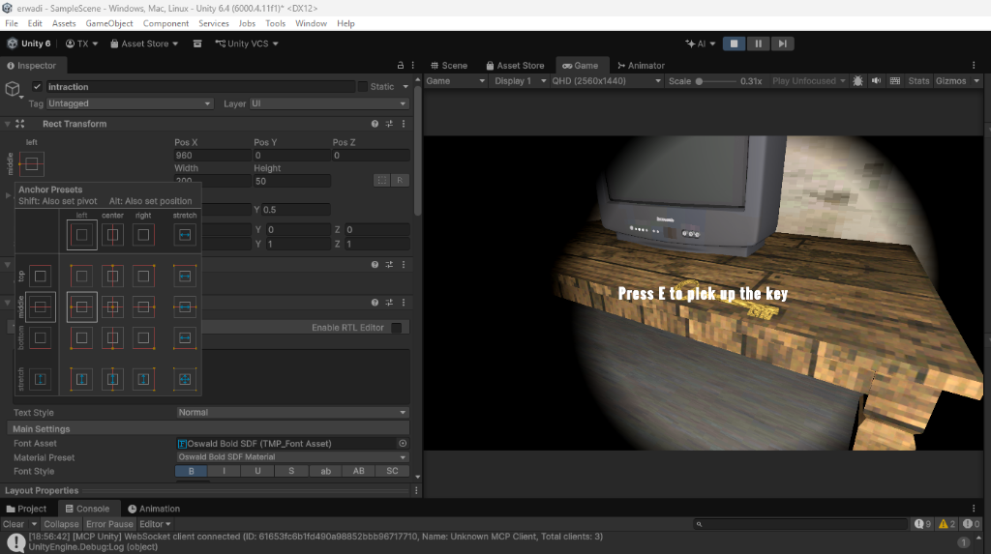Screen dimensions: 991x554
Task: Select top center anchor preset
Action: [x=112, y=277]
